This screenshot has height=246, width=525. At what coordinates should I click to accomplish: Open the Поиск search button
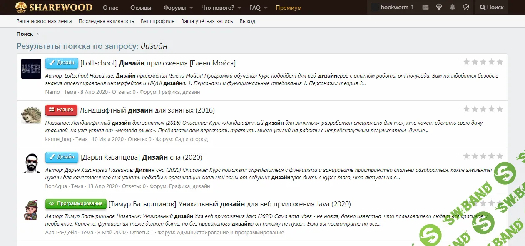pyautogui.click(x=492, y=8)
